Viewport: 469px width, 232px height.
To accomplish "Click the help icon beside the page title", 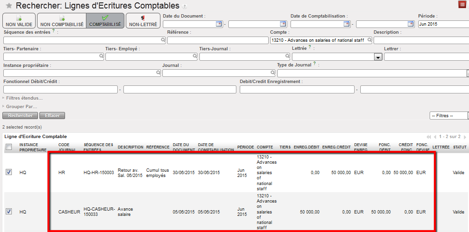I will [x=185, y=7].
